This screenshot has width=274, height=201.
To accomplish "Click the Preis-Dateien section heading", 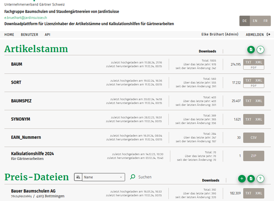I will (37, 177).
